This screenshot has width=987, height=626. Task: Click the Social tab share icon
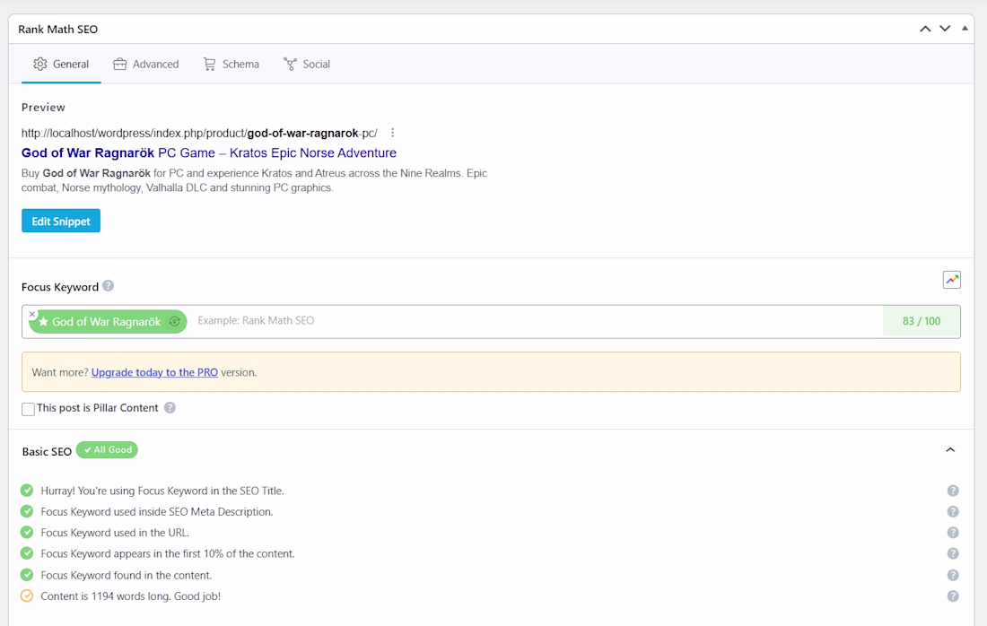290,65
